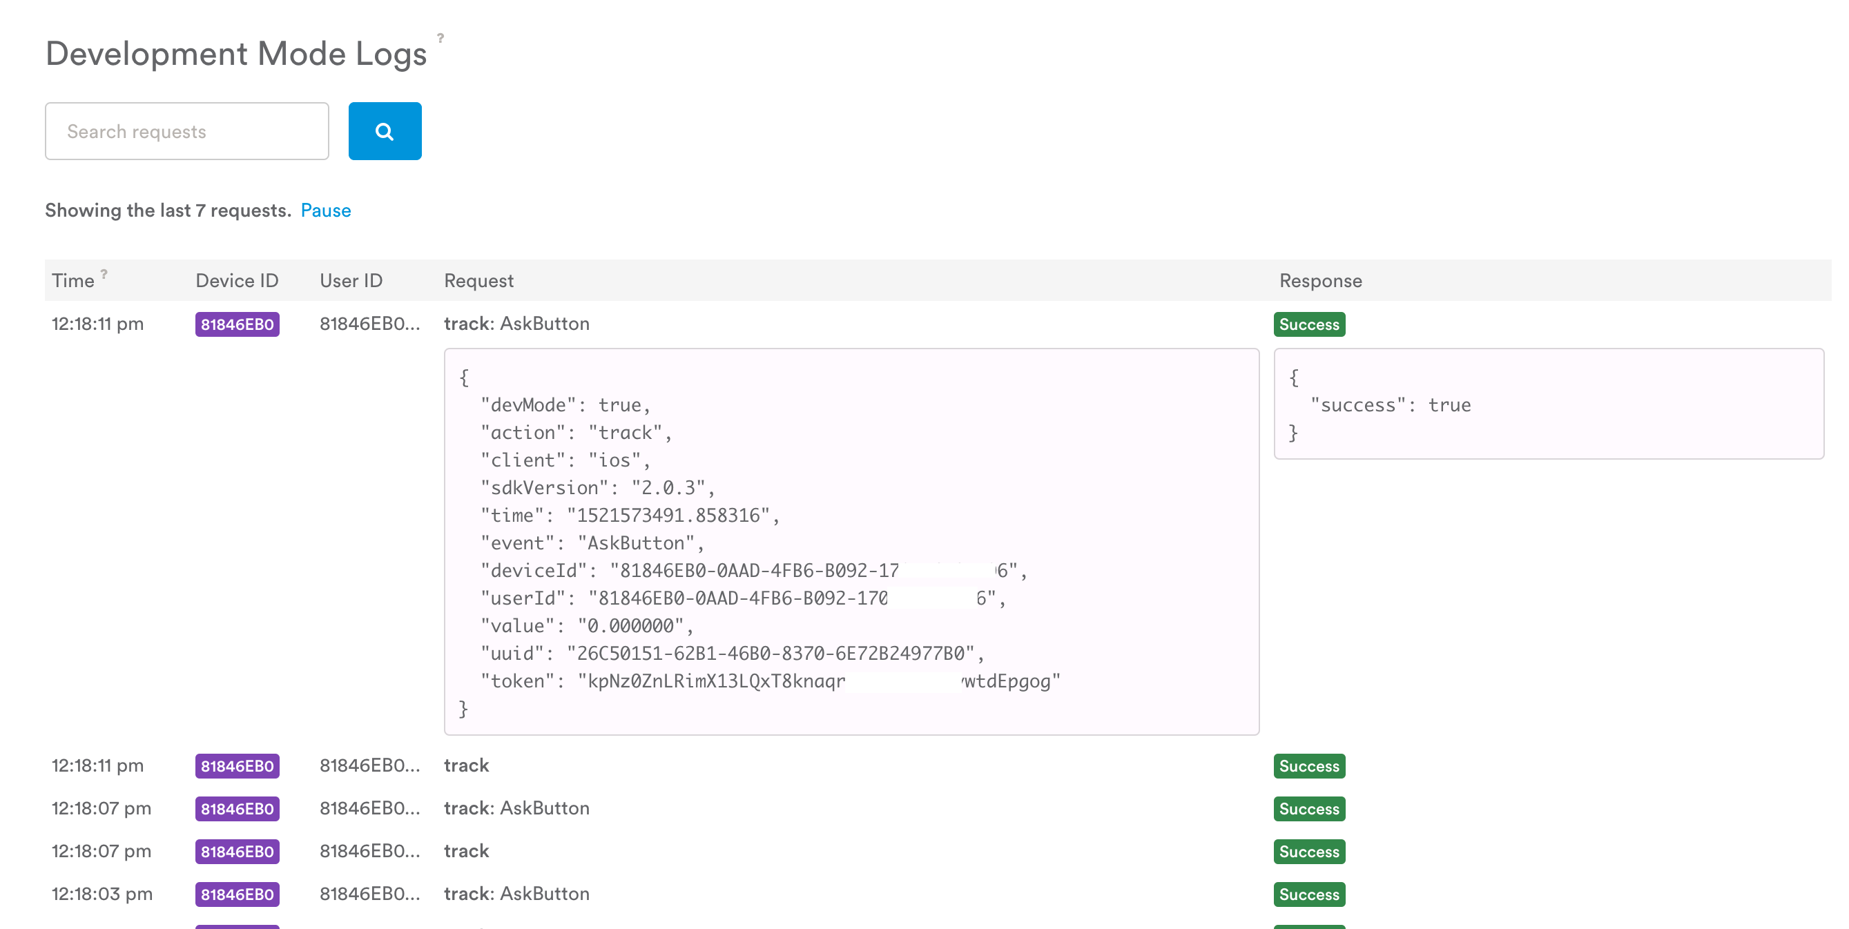Click the Response column header
Screen dimensions: 1849x929
[x=1321, y=280]
